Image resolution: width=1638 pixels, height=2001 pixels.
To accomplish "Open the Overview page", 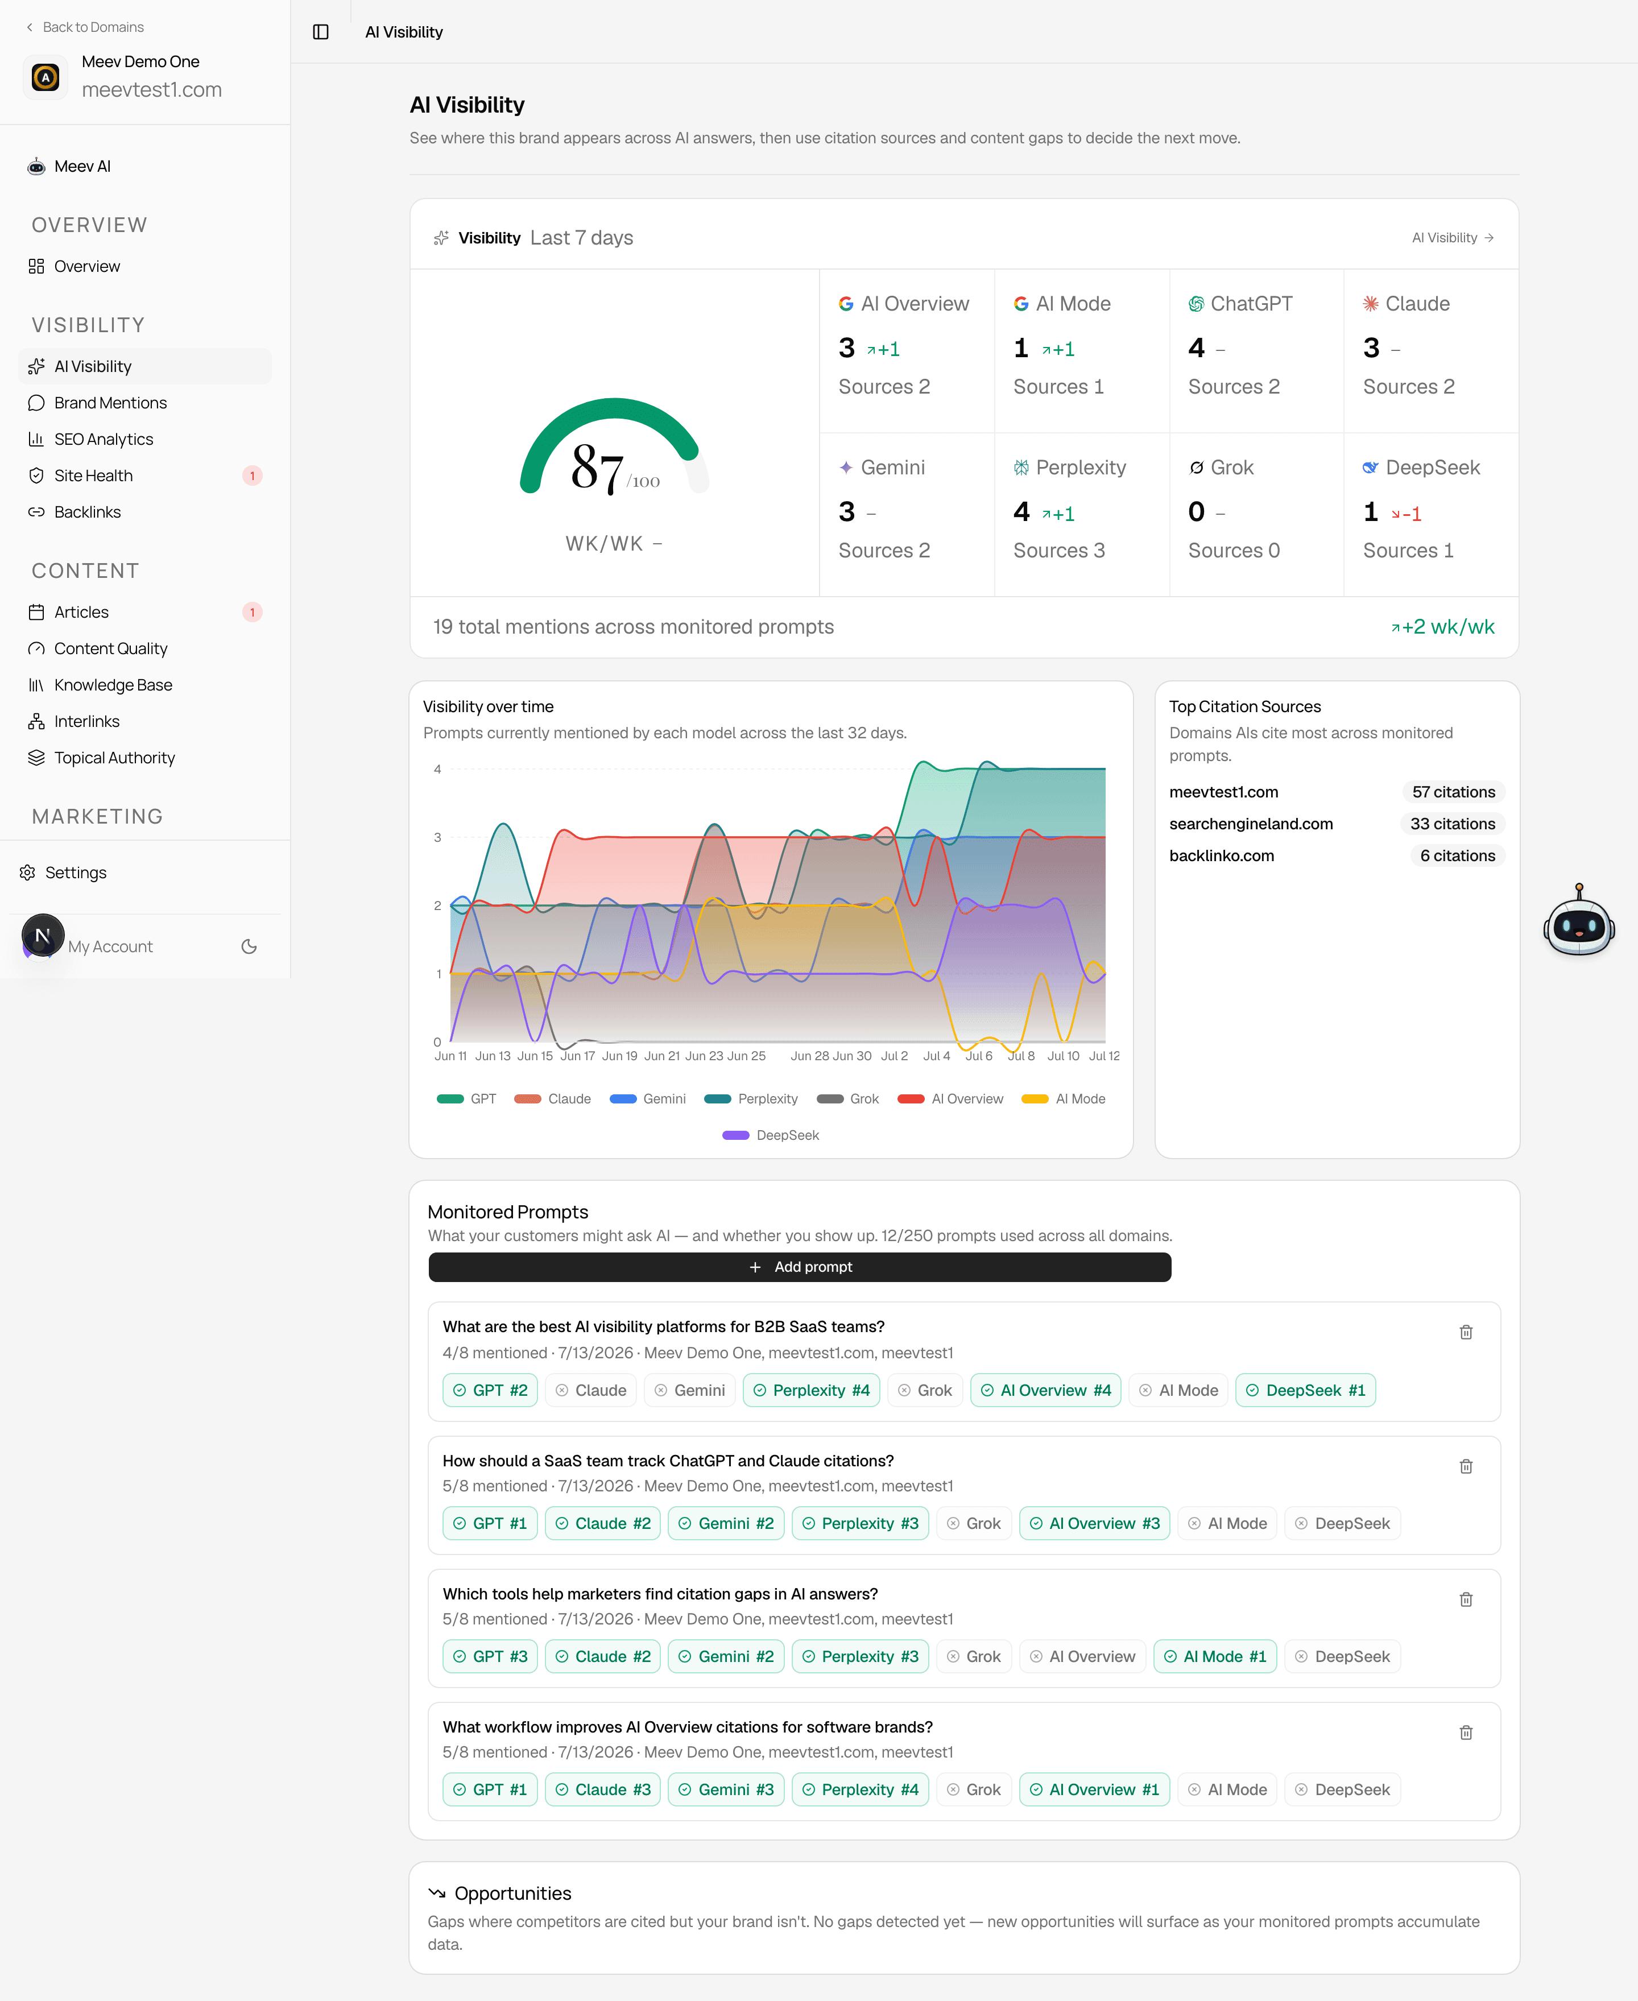I will [144, 266].
